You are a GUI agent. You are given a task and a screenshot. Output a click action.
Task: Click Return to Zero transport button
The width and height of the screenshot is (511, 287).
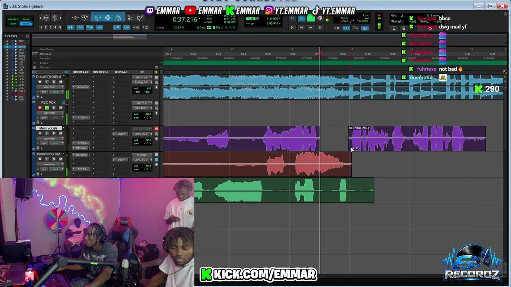click(292, 28)
